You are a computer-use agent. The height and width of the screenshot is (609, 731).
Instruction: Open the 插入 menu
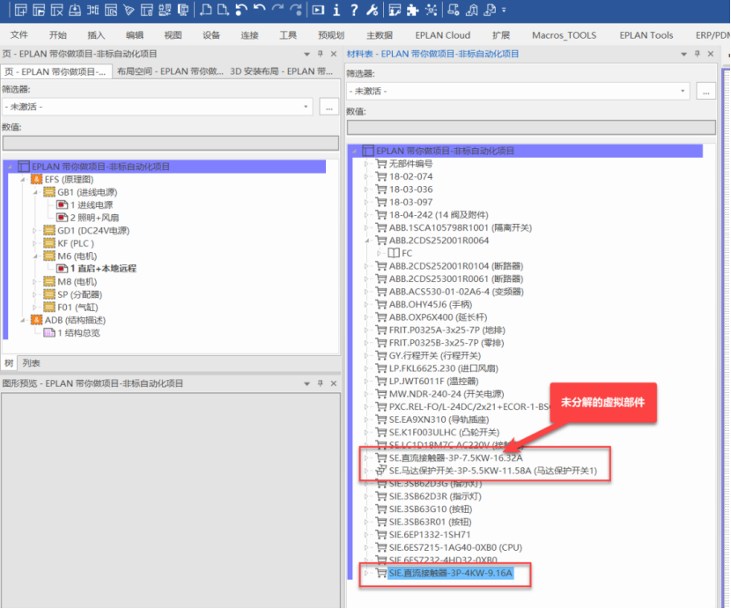[96, 35]
